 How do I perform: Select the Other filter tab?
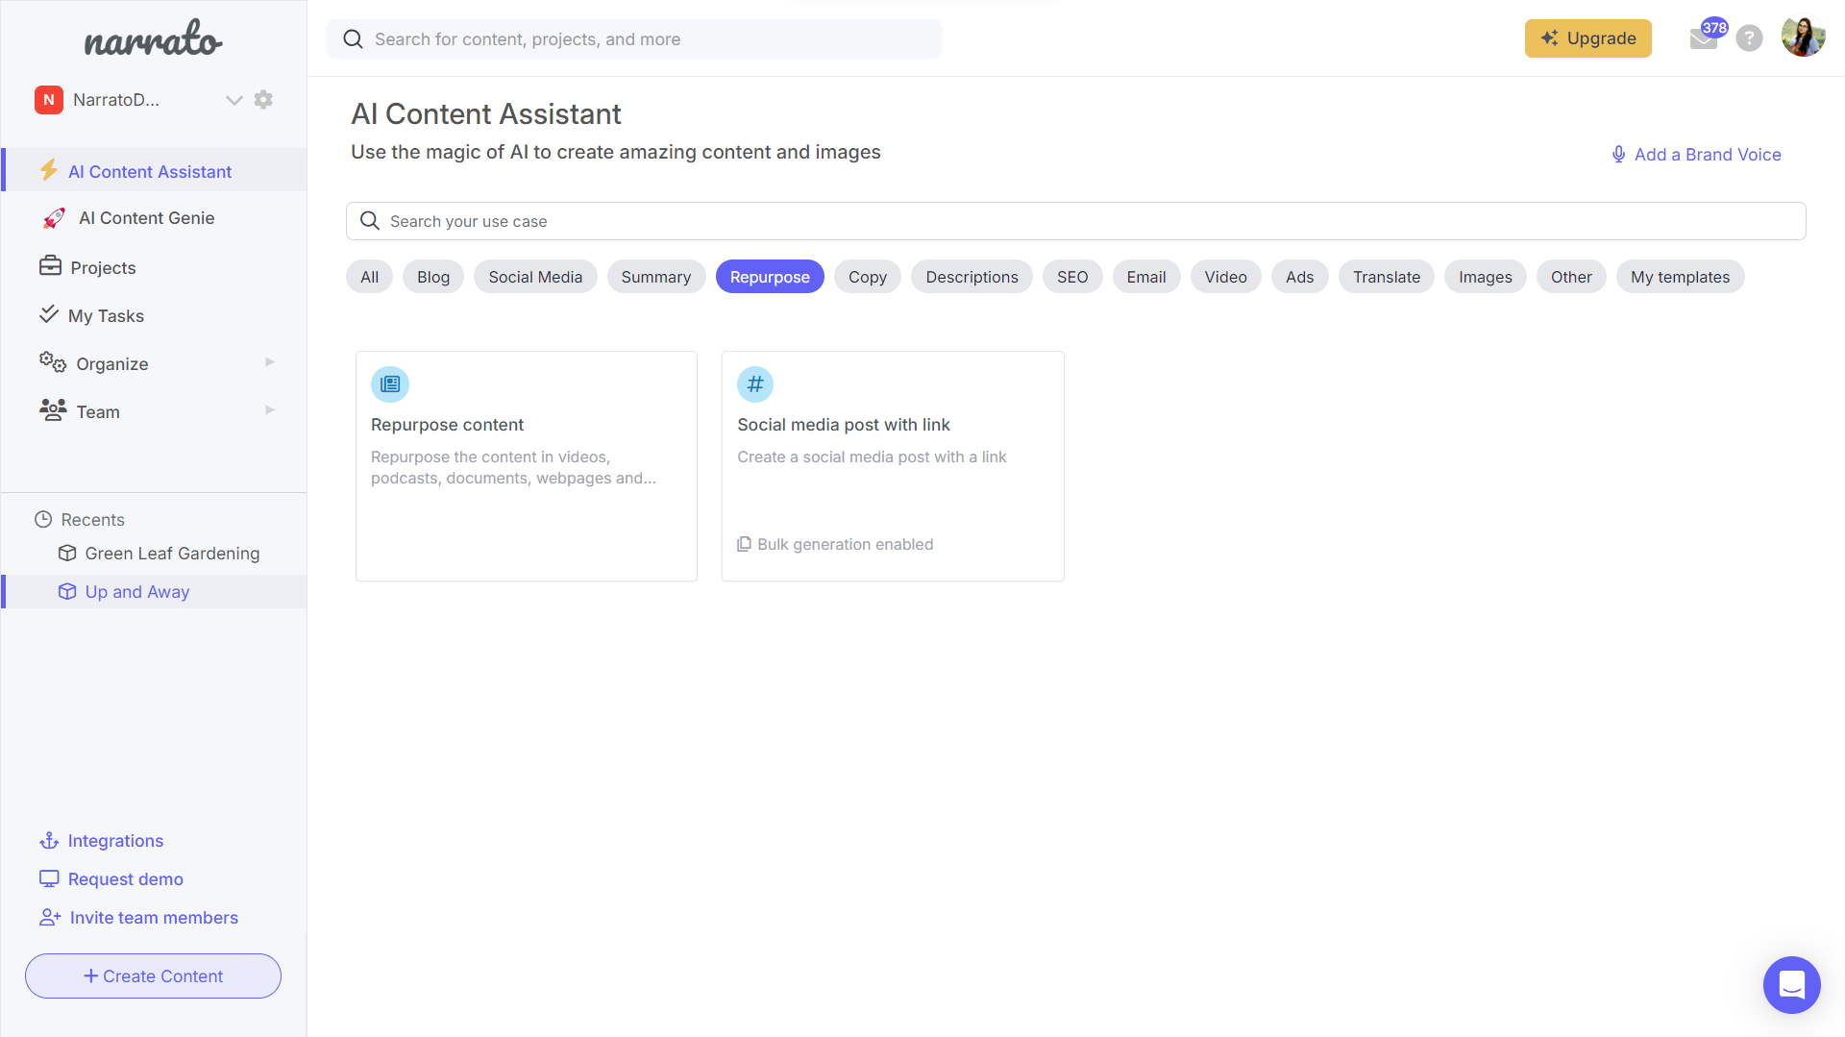(1571, 277)
